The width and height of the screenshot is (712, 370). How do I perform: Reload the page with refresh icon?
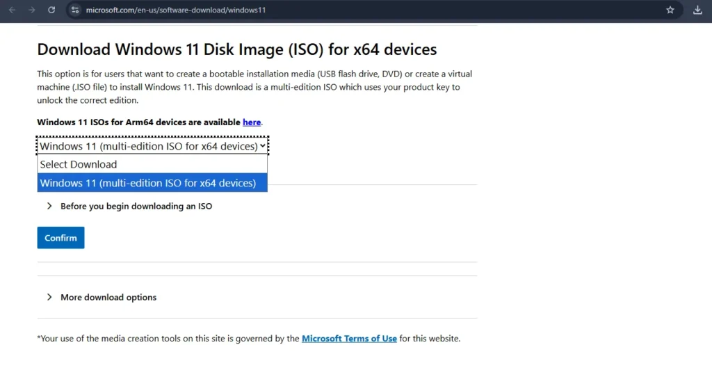51,10
